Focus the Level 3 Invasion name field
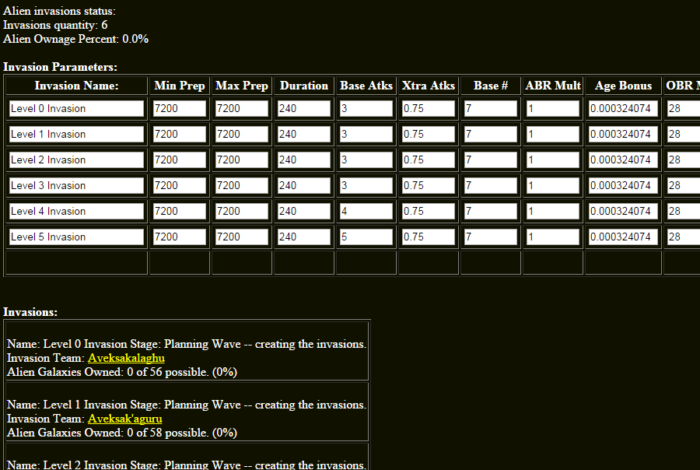This screenshot has height=470, width=700. pos(76,186)
